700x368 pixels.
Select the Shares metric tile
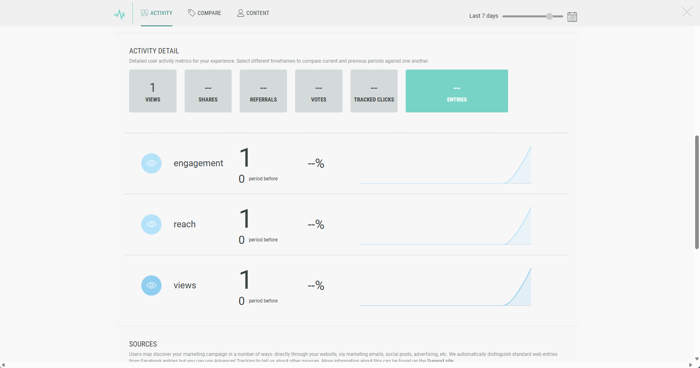click(x=208, y=91)
